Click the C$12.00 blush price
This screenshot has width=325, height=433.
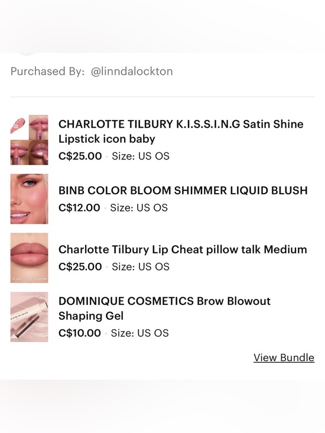click(79, 208)
